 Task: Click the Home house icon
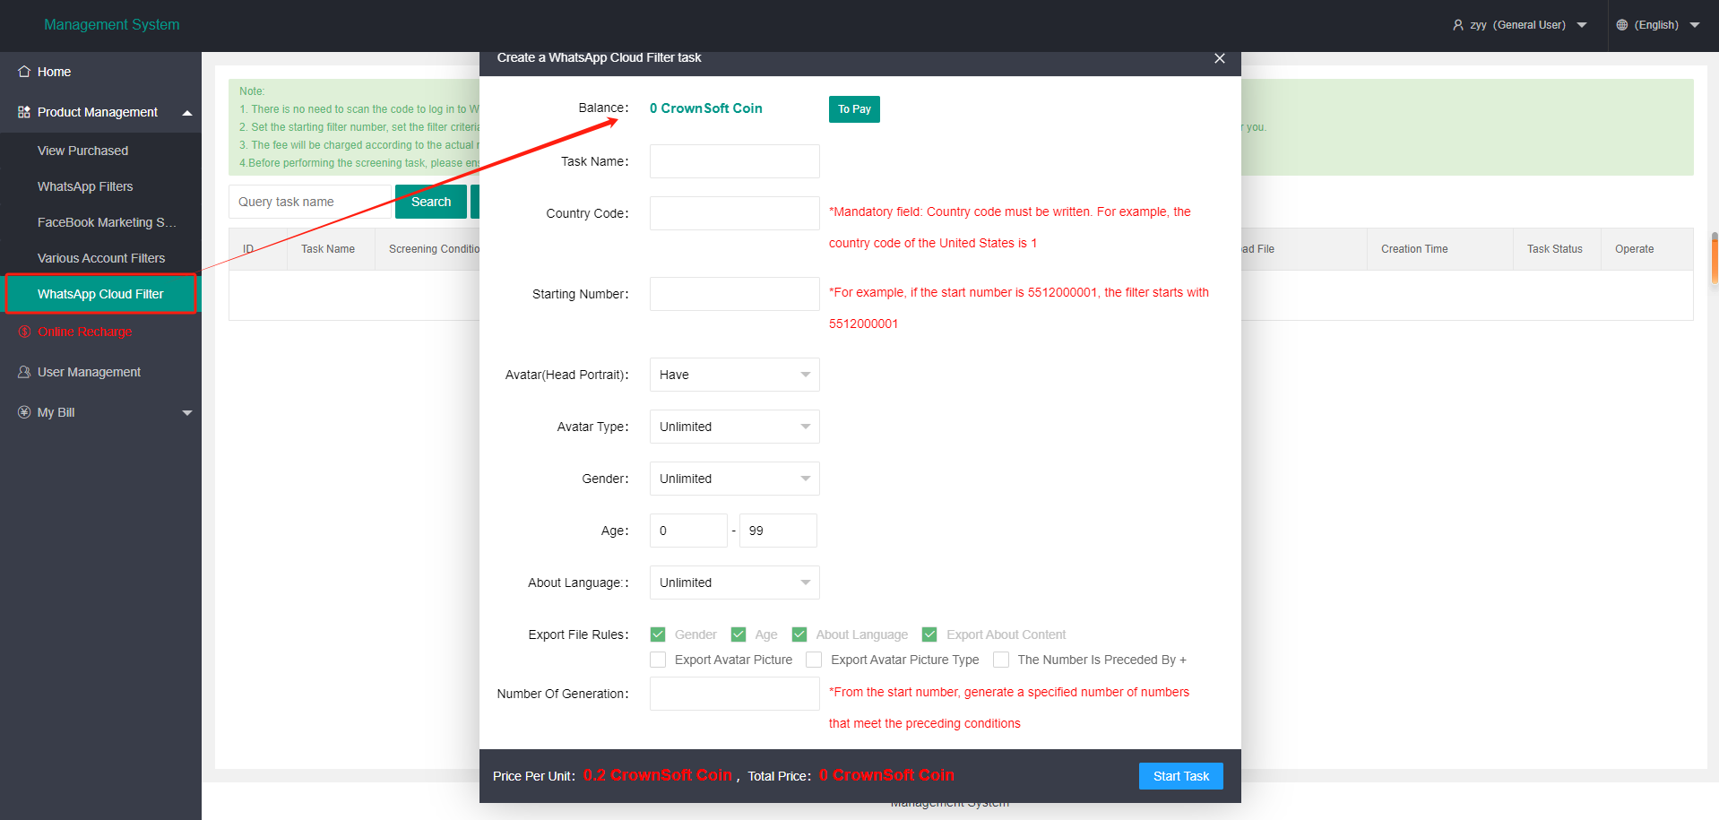pos(24,72)
